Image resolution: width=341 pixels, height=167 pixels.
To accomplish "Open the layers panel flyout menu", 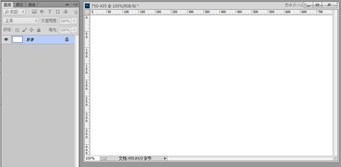I will pyautogui.click(x=75, y=5).
